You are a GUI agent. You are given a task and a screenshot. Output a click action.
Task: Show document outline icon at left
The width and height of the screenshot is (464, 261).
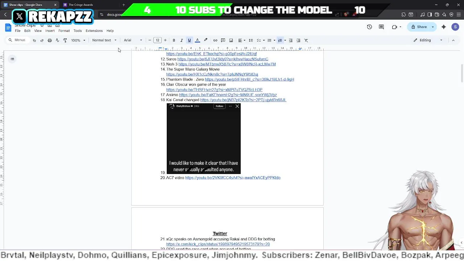pyautogui.click(x=12, y=59)
